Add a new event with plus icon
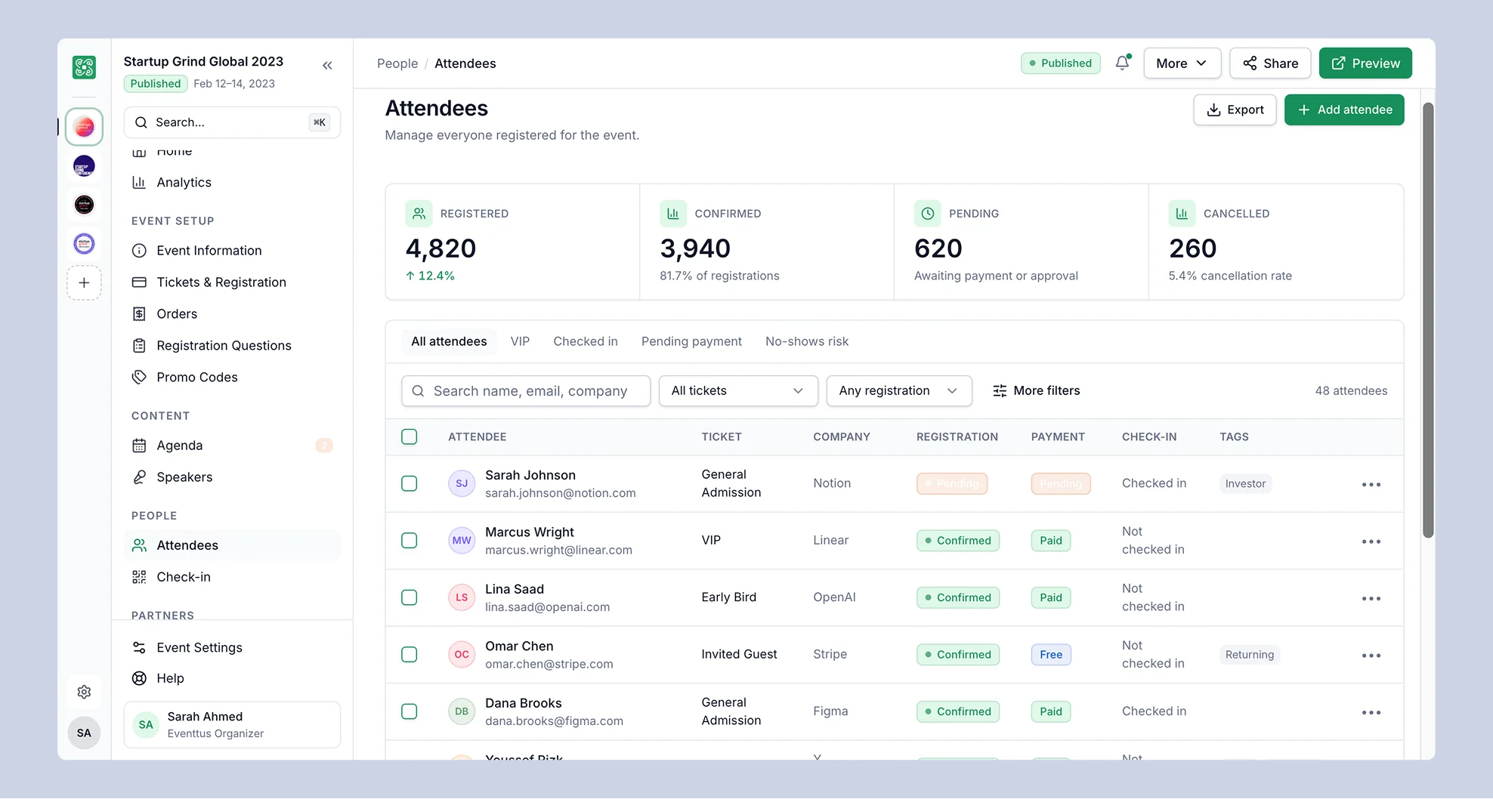1493x799 pixels. pyautogui.click(x=84, y=282)
